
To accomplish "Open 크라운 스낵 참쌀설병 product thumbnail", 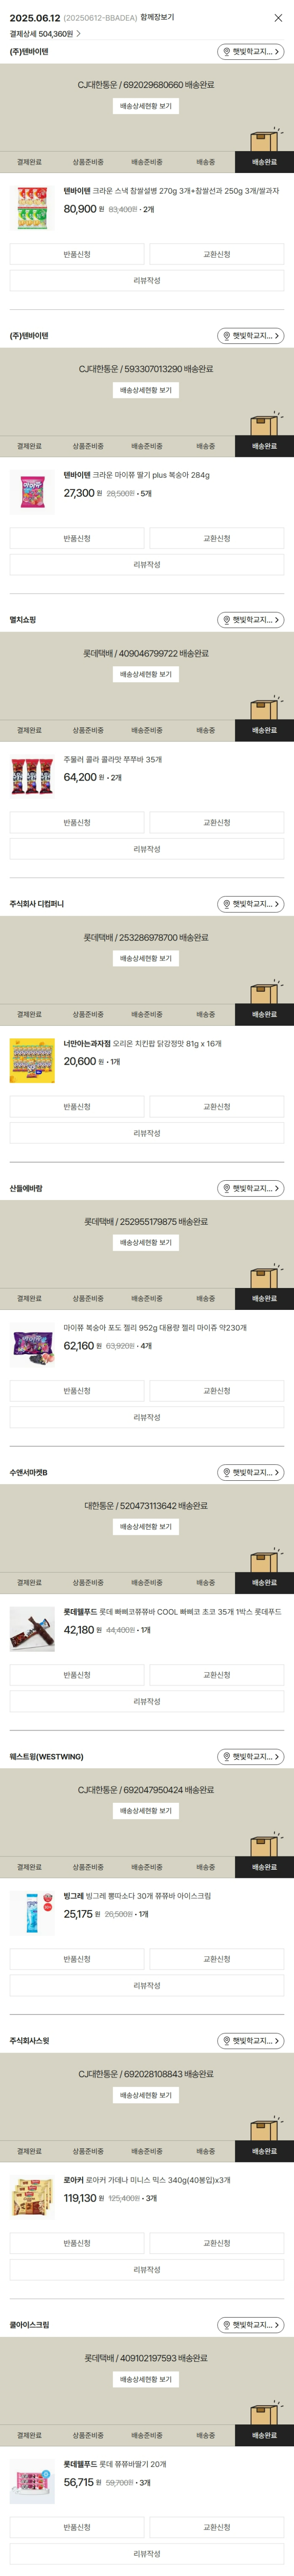I will (32, 208).
